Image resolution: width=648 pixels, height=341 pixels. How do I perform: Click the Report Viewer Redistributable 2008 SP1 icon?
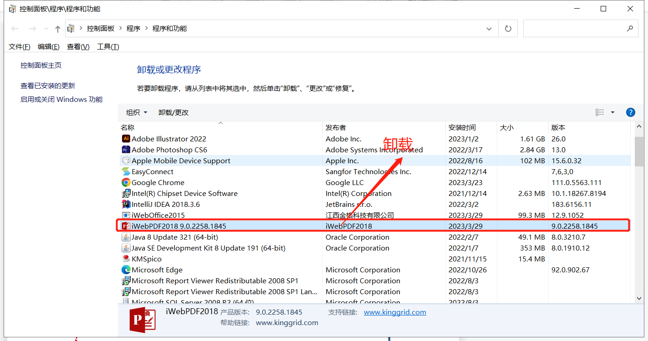pos(126,281)
